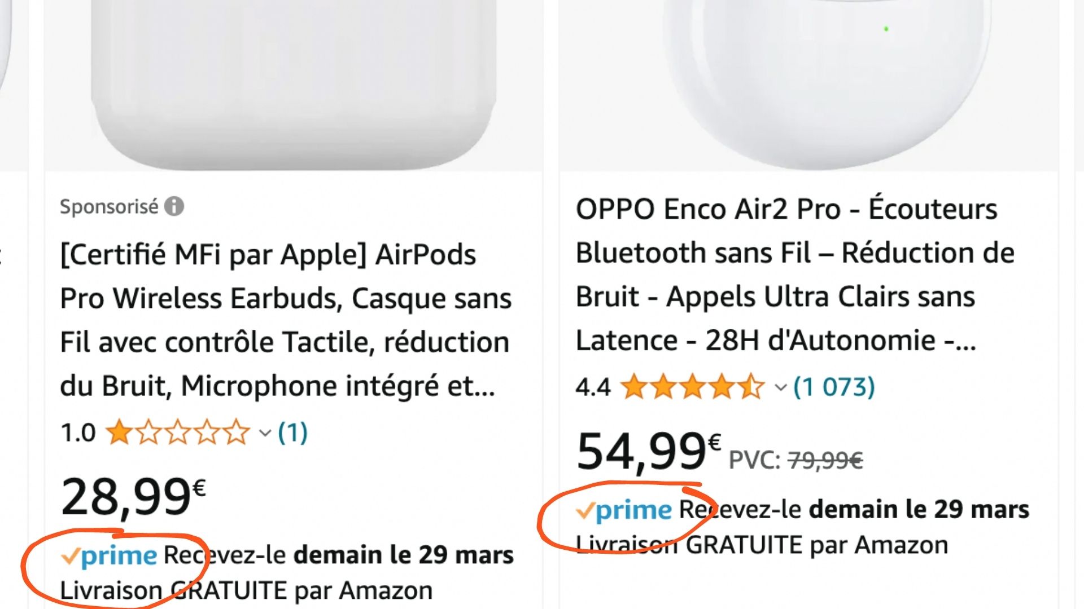Click the Prime badge under the 28,99€ price
The height and width of the screenshot is (609, 1084).
(x=110, y=556)
